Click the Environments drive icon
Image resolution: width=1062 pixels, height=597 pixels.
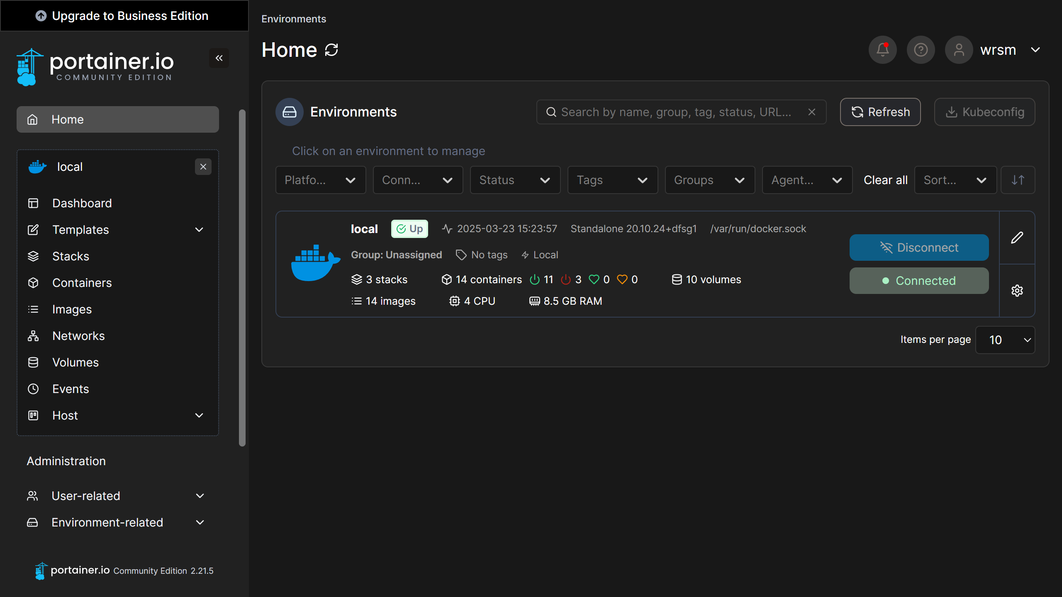[290, 112]
